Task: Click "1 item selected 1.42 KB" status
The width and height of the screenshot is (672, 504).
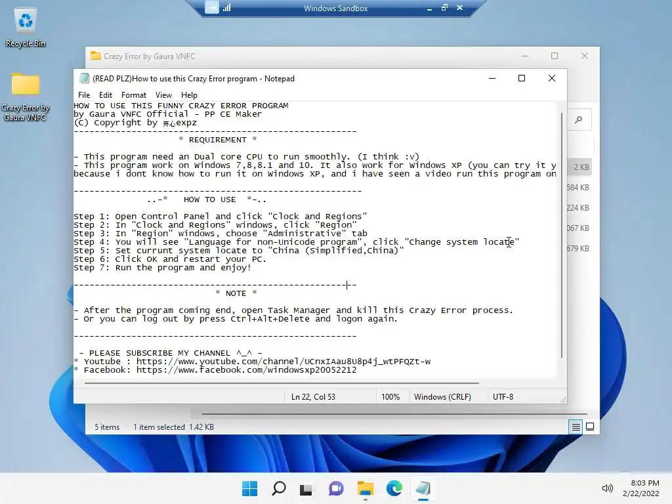Action: 173,427
